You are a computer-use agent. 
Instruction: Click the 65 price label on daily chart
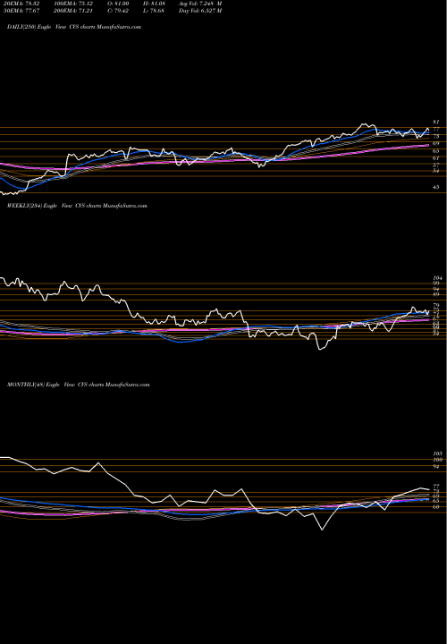click(x=436, y=151)
